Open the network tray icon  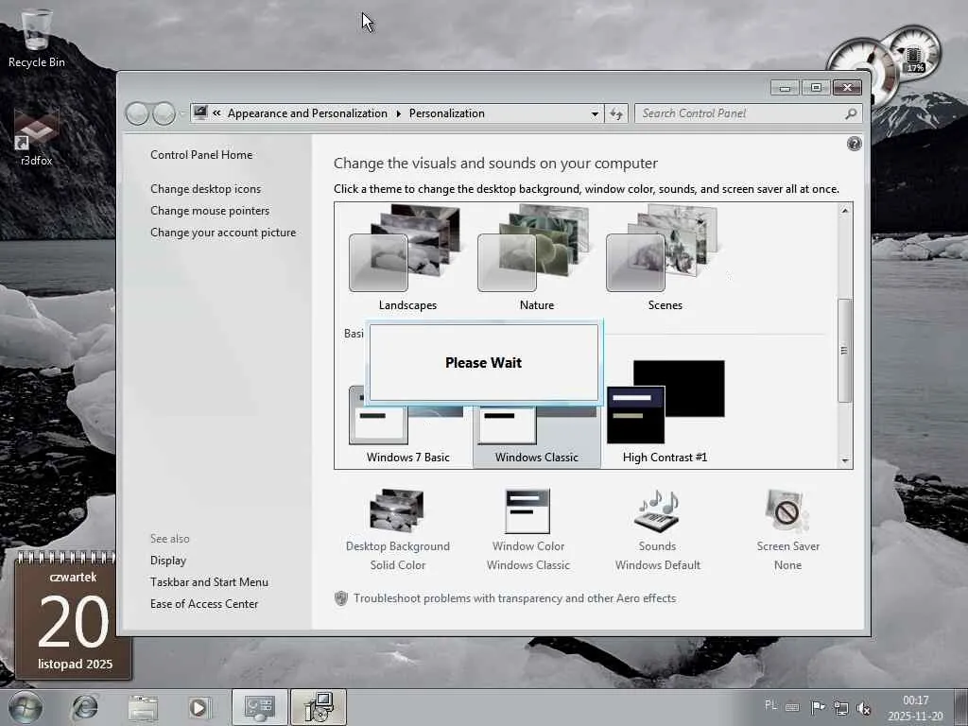(840, 707)
